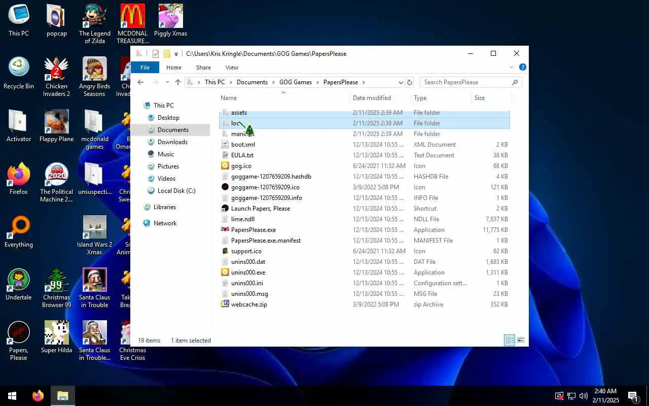This screenshot has height=406, width=649.
Task: Select the assets folder
Action: coord(239,113)
